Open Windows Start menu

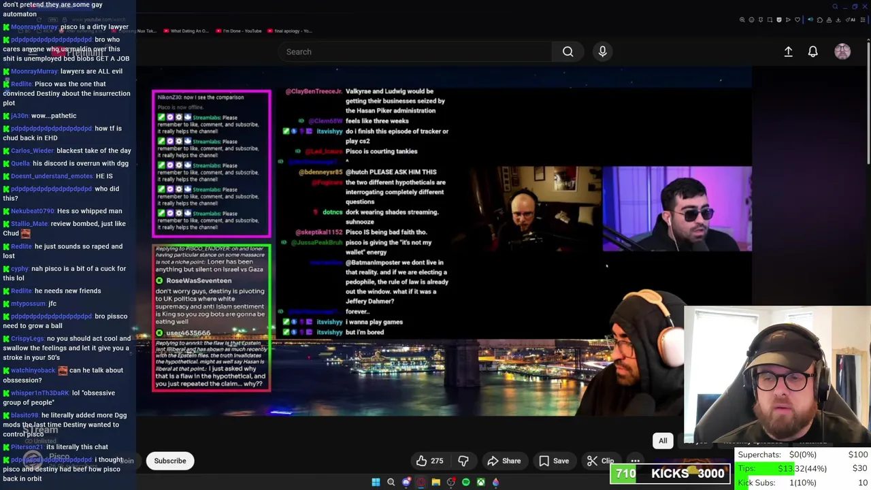[376, 482]
